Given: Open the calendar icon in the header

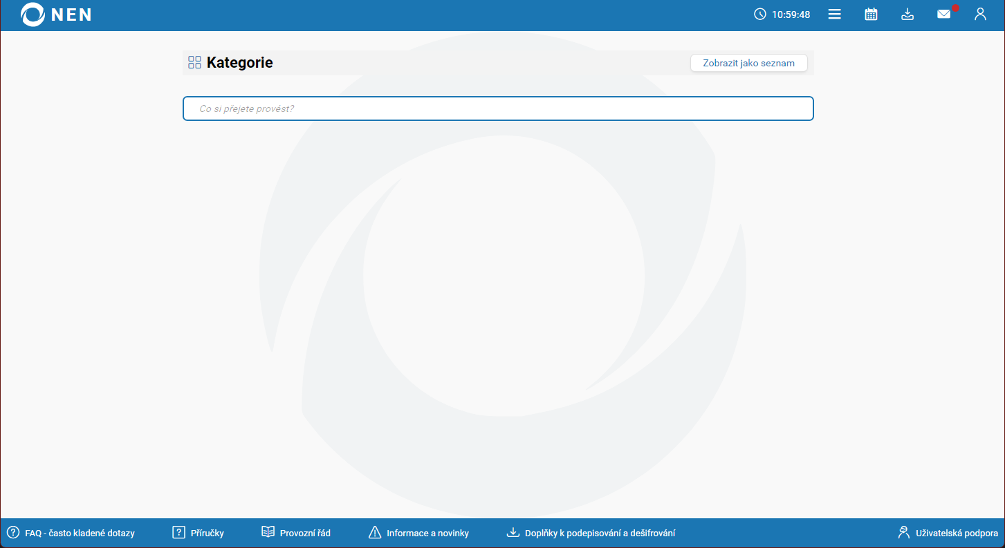Looking at the screenshot, I should tap(872, 14).
